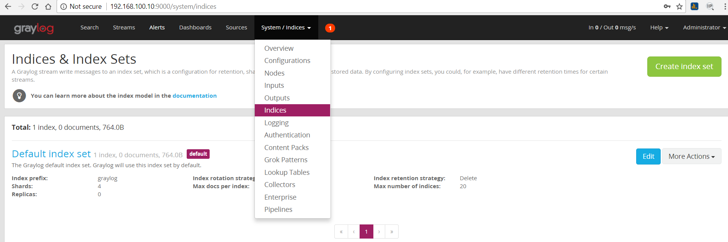Click the Replicas value 0
Viewport: 728px width, 242px height.
click(x=99, y=194)
